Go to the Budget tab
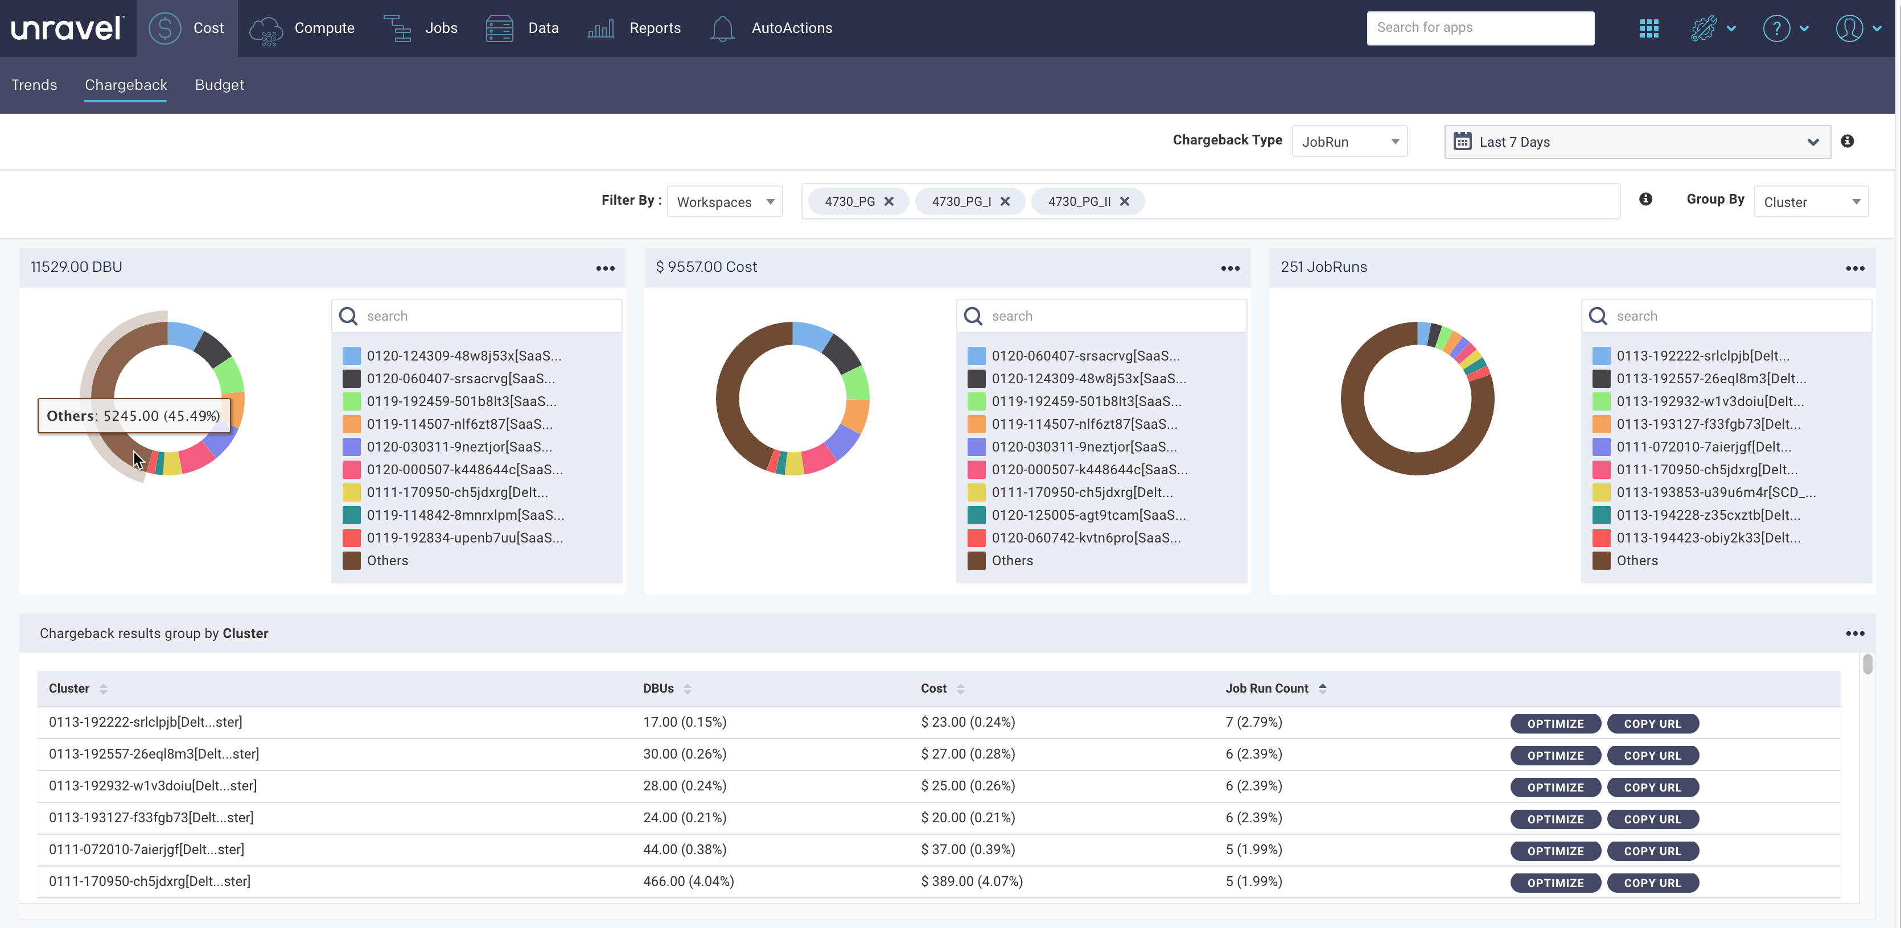The width and height of the screenshot is (1901, 928). (x=219, y=85)
